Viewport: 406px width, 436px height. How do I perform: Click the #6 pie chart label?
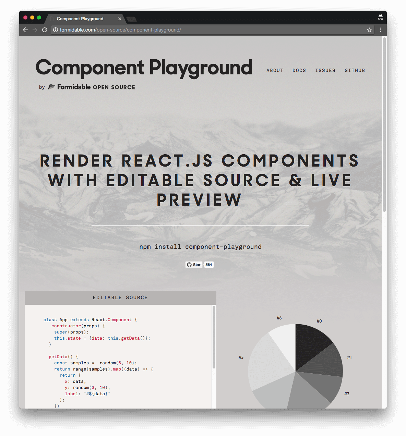279,318
